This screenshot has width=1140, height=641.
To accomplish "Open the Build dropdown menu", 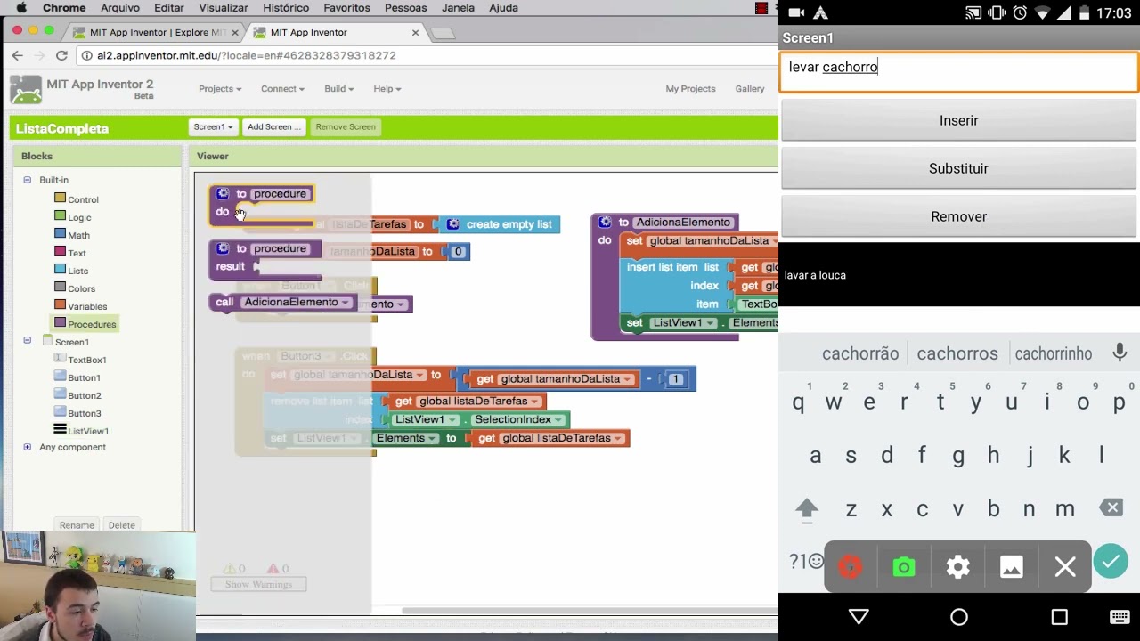I will click(338, 89).
